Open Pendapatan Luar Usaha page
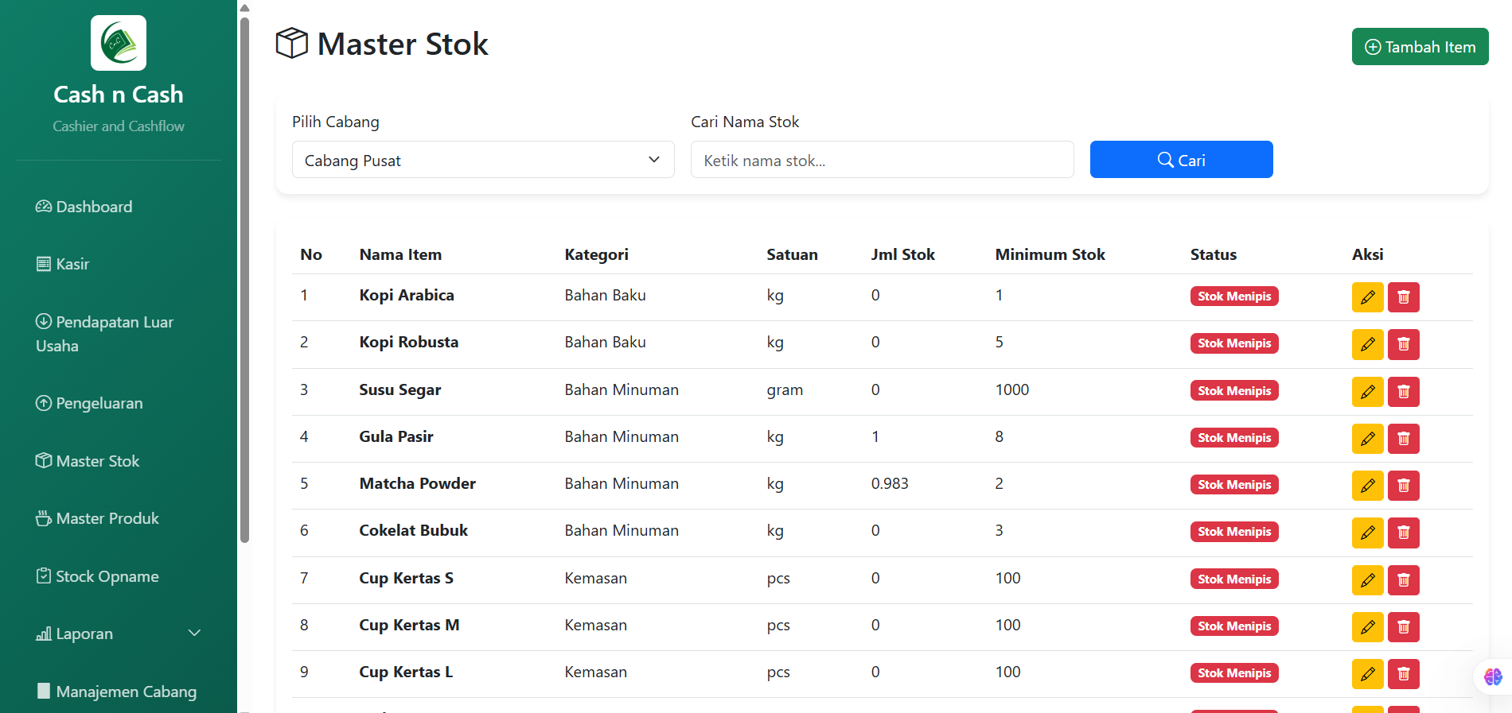 104,334
